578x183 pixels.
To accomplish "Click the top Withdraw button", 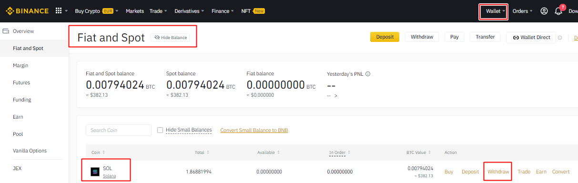I will tap(422, 37).
